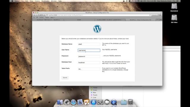Go forward with Safari's forward arrow
This screenshot has width=190, height=107.
click(37, 15)
